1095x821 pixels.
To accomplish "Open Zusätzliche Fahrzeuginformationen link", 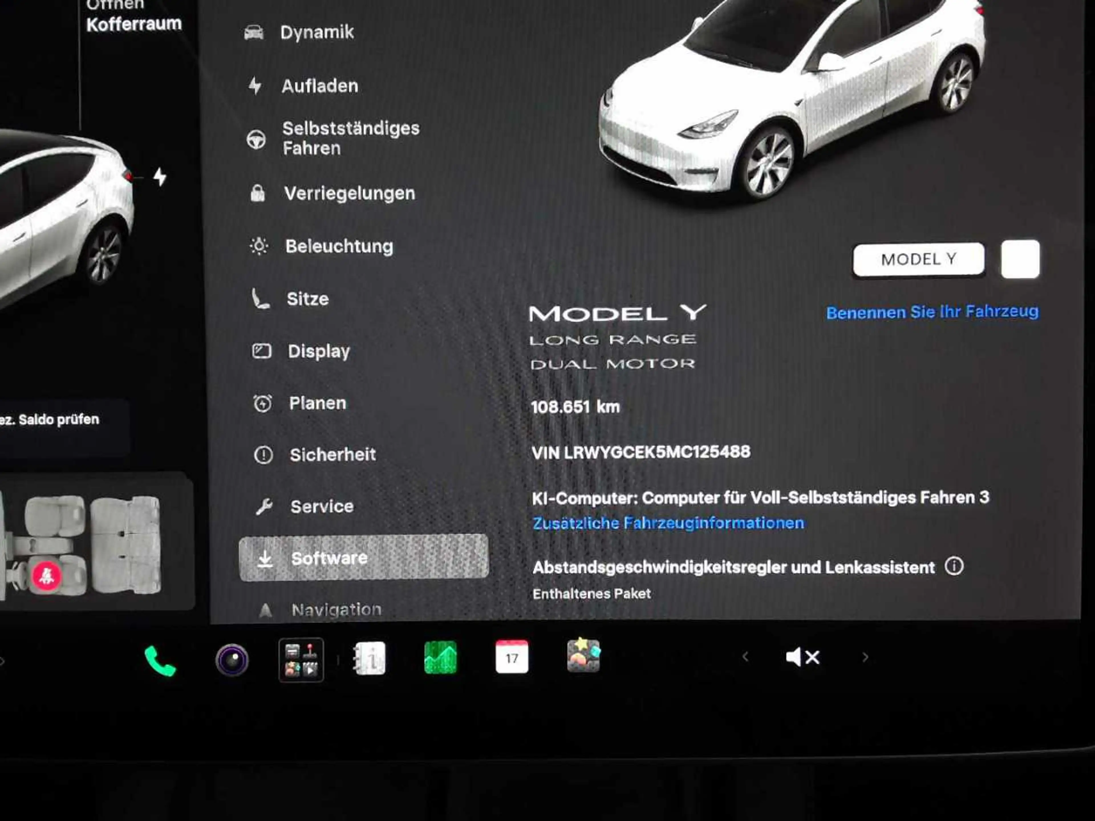I will point(668,523).
